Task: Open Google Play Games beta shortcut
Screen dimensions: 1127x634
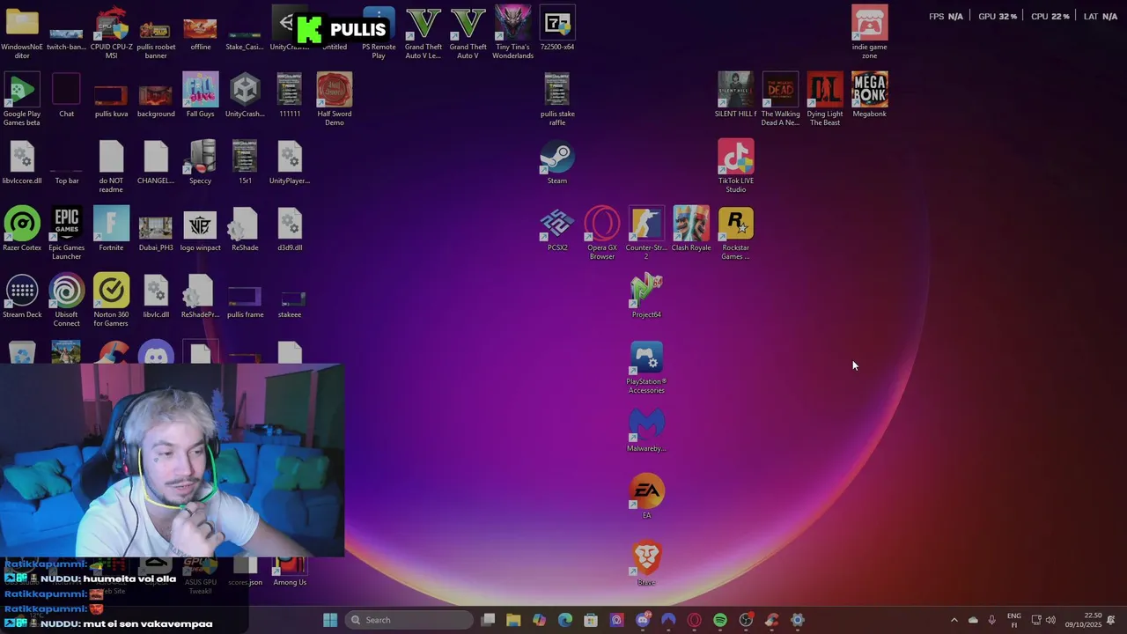Action: click(22, 99)
